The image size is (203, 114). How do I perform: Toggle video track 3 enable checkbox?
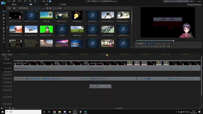point(8,82)
